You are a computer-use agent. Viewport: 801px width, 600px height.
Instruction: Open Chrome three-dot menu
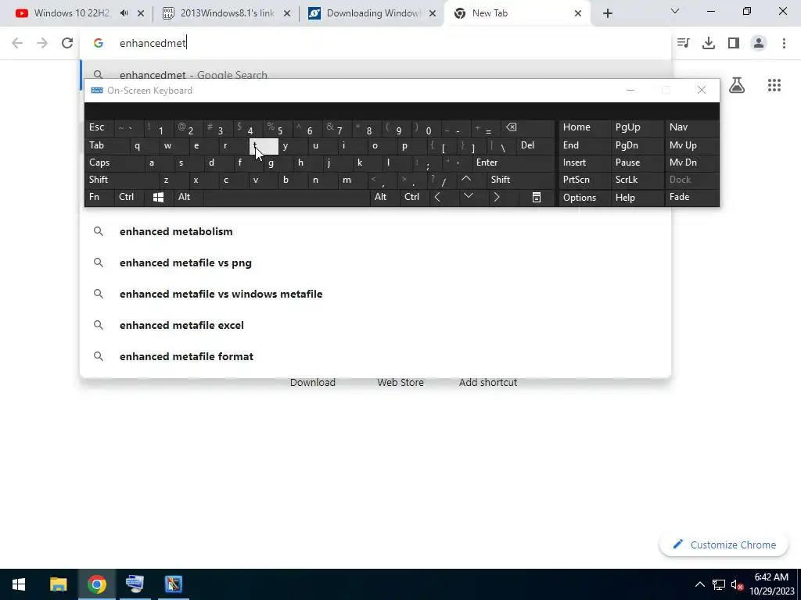tap(784, 43)
